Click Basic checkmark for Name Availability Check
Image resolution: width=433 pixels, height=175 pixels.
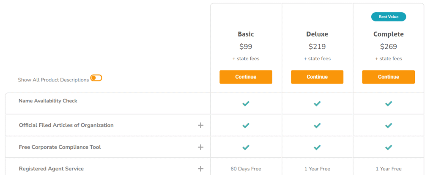(x=246, y=103)
